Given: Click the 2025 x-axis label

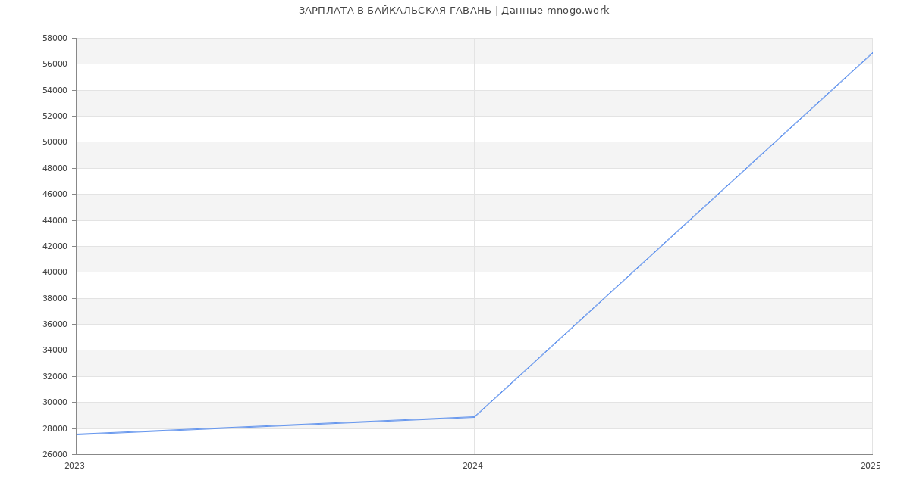Looking at the screenshot, I should [x=871, y=466].
